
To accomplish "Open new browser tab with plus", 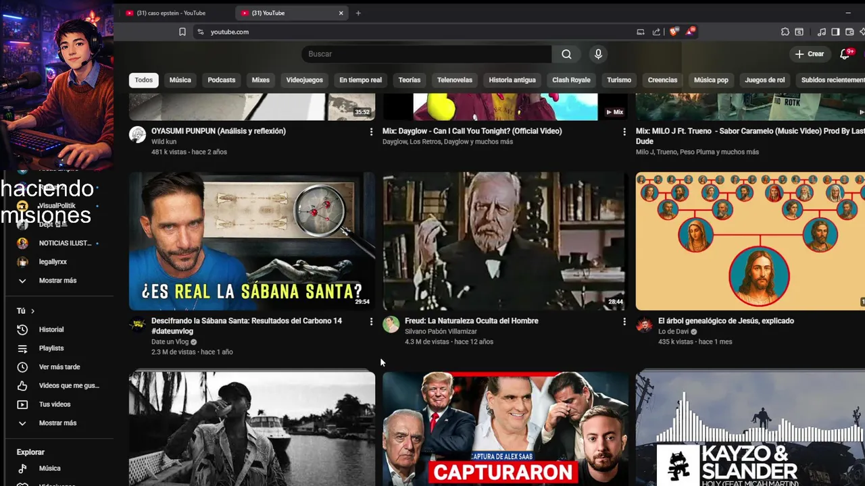I will pyautogui.click(x=358, y=13).
